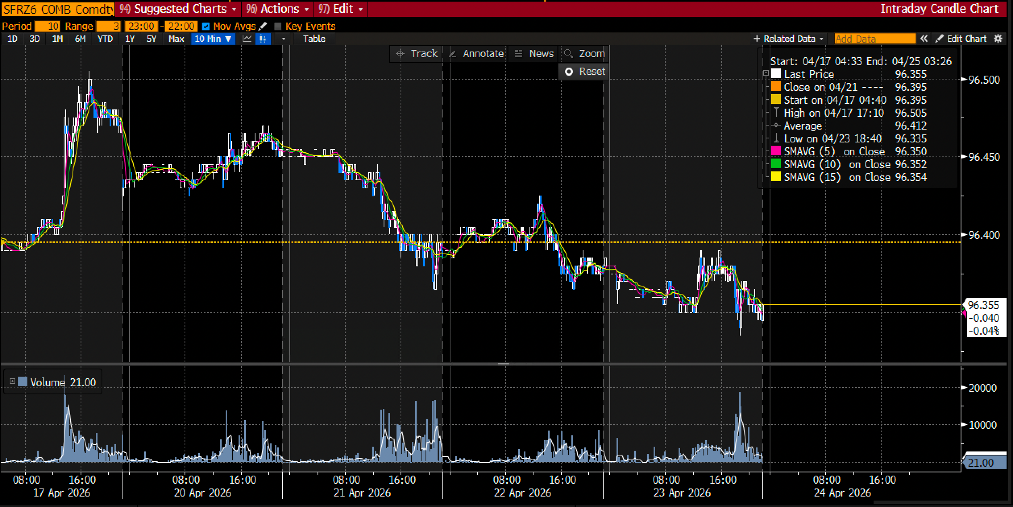1013x507 pixels.
Task: Click the double-chevron collapse icon
Action: click(924, 39)
